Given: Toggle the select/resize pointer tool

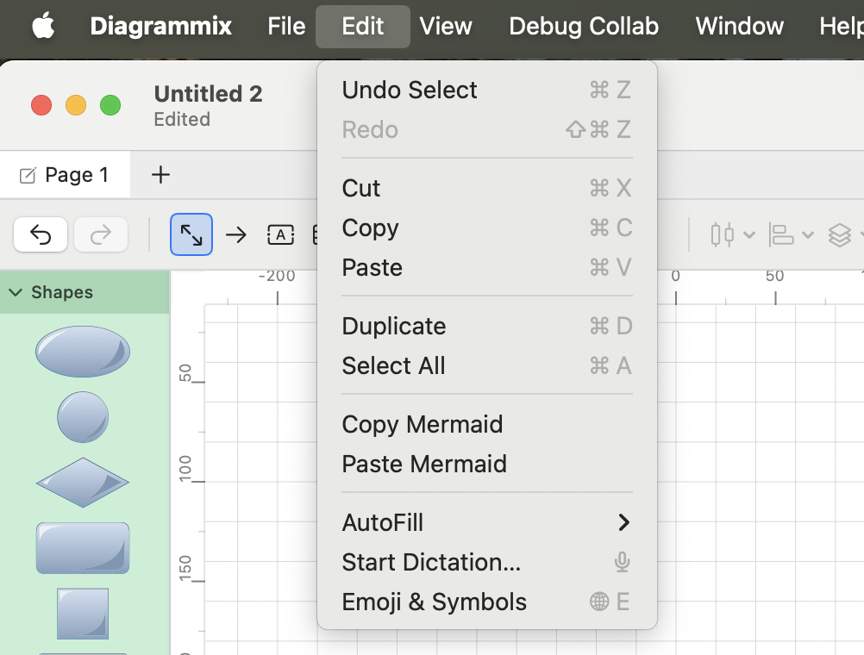Looking at the screenshot, I should tap(191, 234).
